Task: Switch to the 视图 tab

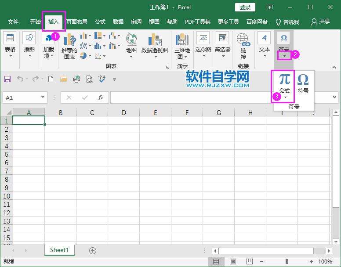Action: click(154, 22)
